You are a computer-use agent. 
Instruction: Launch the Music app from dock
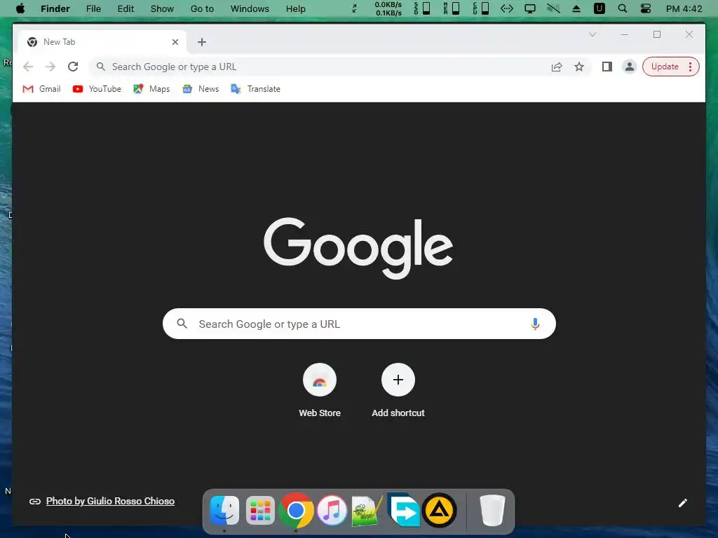pos(332,511)
